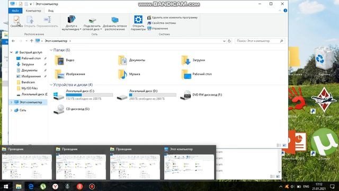Collapse the Папки (6) group

click(51, 50)
